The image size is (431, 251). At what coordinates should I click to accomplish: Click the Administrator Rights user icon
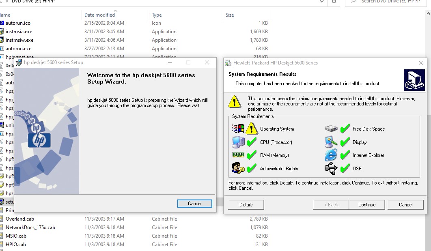238,168
